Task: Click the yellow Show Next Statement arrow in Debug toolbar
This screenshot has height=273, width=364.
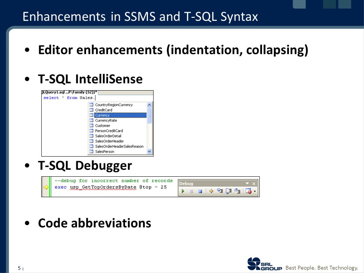Action: click(x=211, y=191)
